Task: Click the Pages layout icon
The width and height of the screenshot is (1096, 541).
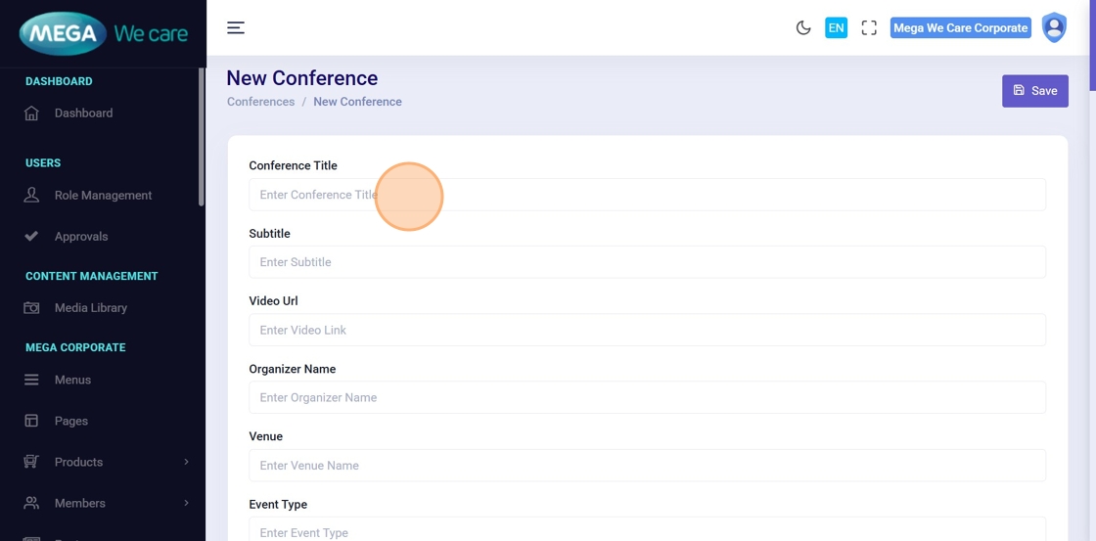Action: [31, 421]
